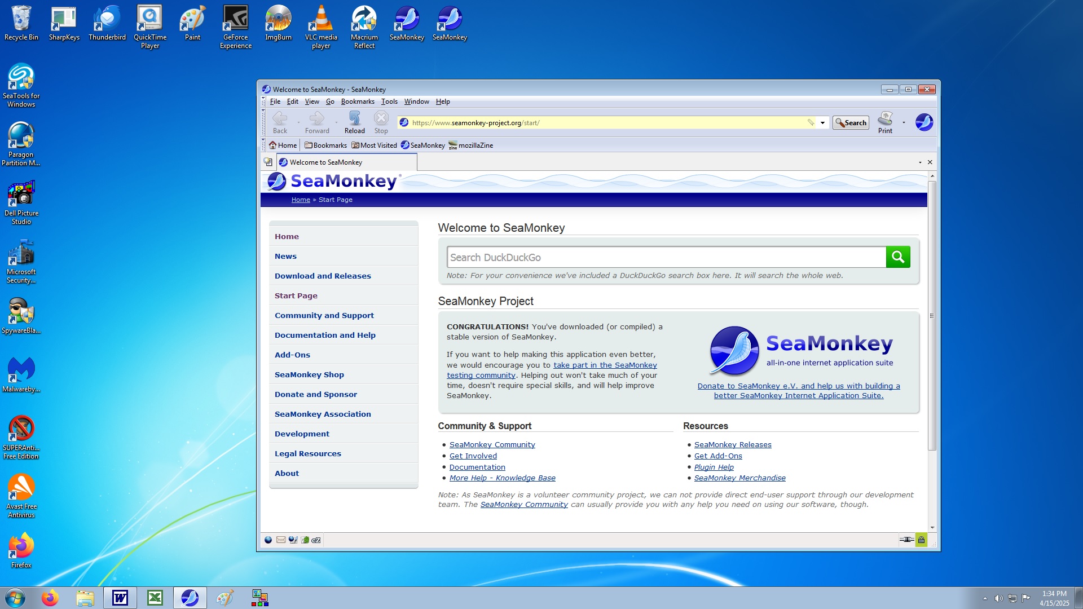Open the Window menu

pos(416,101)
